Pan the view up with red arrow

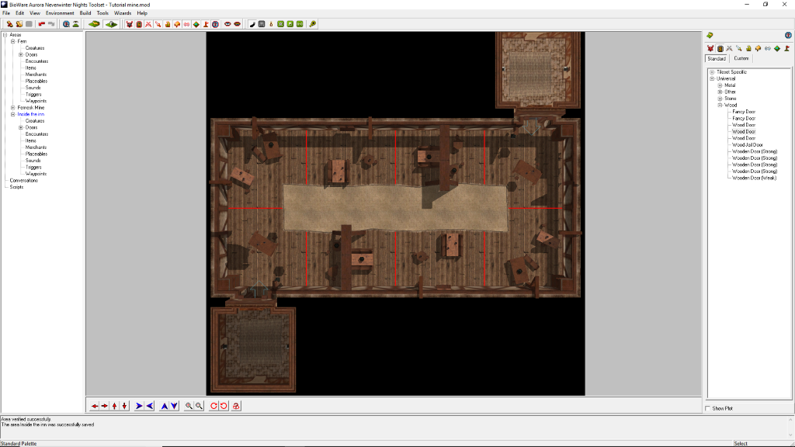coord(115,406)
